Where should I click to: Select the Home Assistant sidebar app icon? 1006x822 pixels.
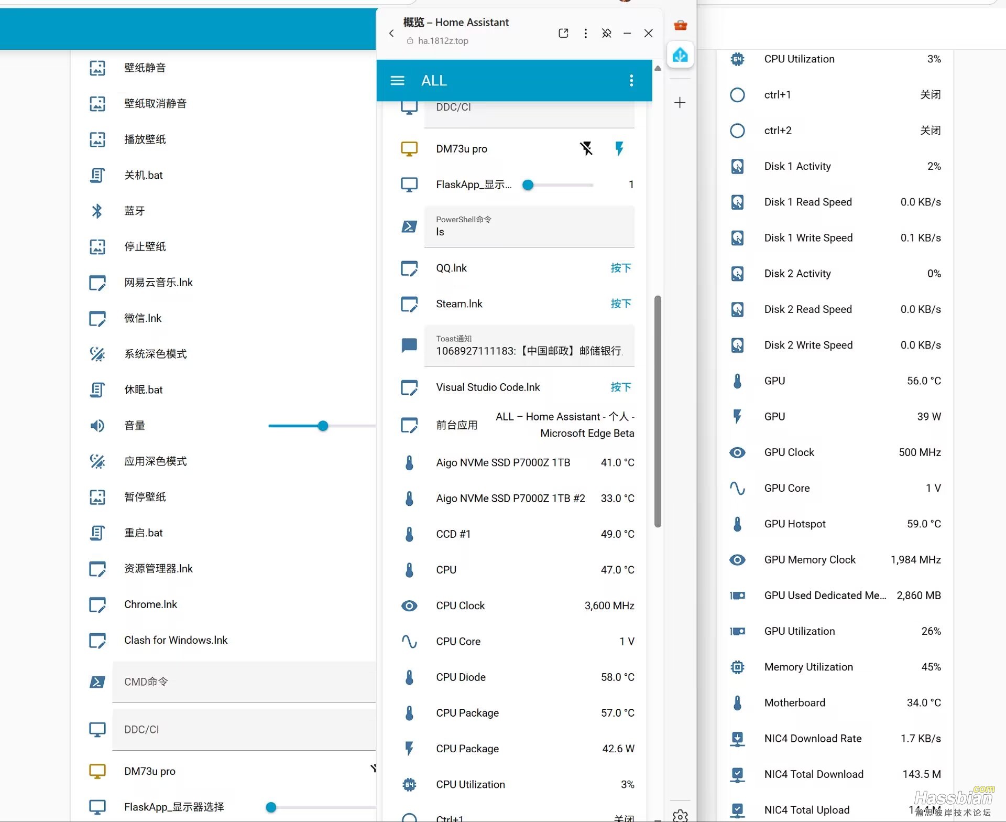click(680, 55)
